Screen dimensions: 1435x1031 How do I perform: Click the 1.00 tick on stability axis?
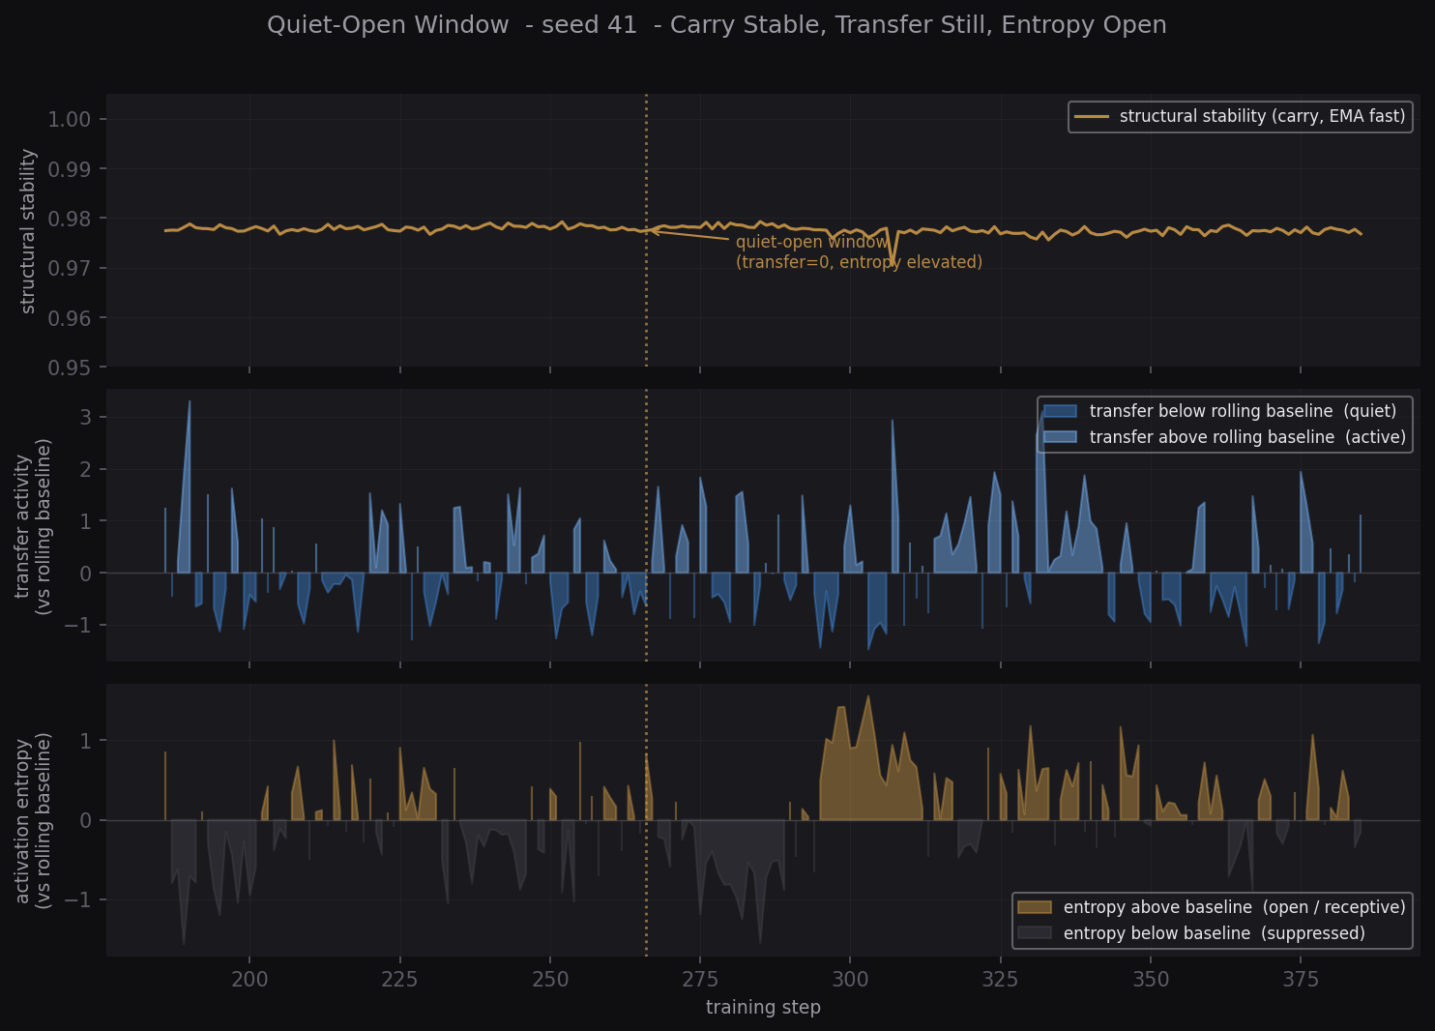(70, 120)
